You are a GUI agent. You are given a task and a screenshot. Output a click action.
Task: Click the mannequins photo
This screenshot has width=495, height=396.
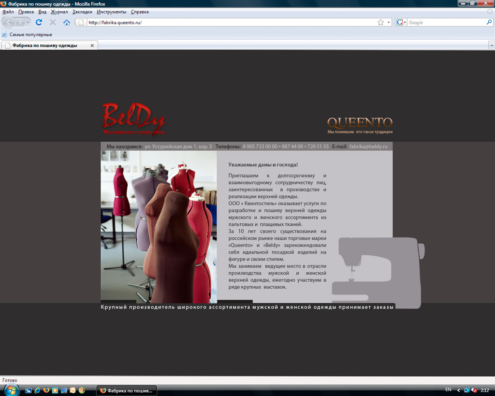click(159, 227)
